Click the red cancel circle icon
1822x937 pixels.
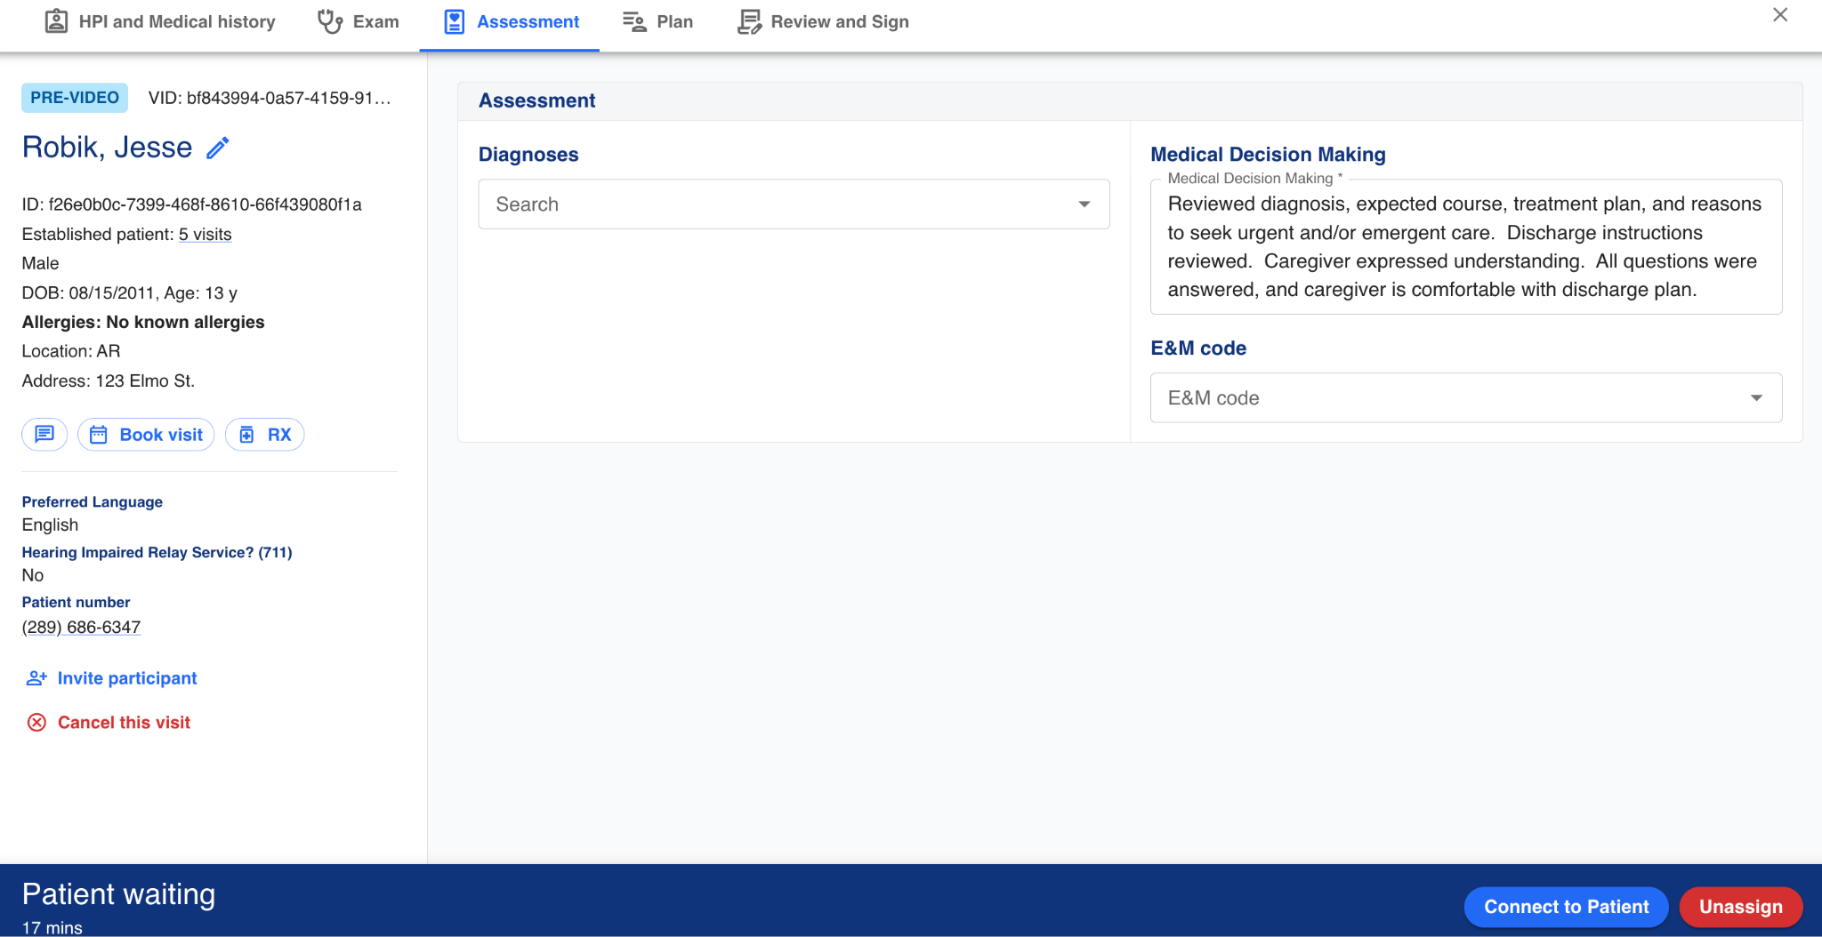tap(36, 723)
